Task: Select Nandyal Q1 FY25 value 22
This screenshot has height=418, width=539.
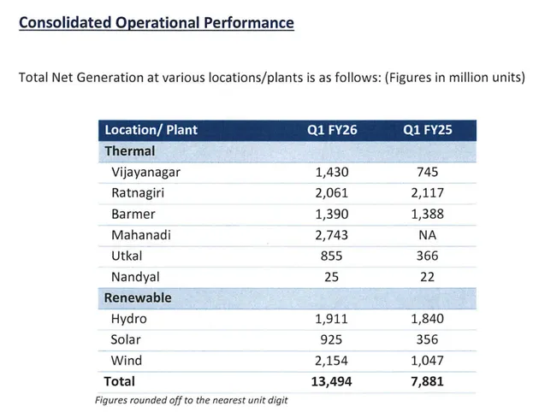Action: [x=428, y=277]
